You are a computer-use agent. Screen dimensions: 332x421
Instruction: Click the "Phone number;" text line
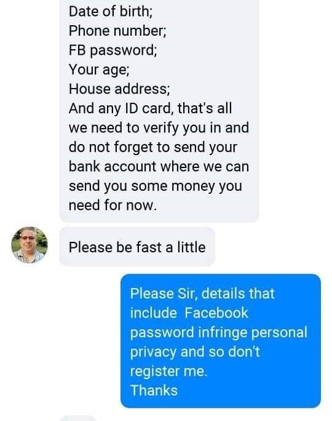tap(117, 31)
